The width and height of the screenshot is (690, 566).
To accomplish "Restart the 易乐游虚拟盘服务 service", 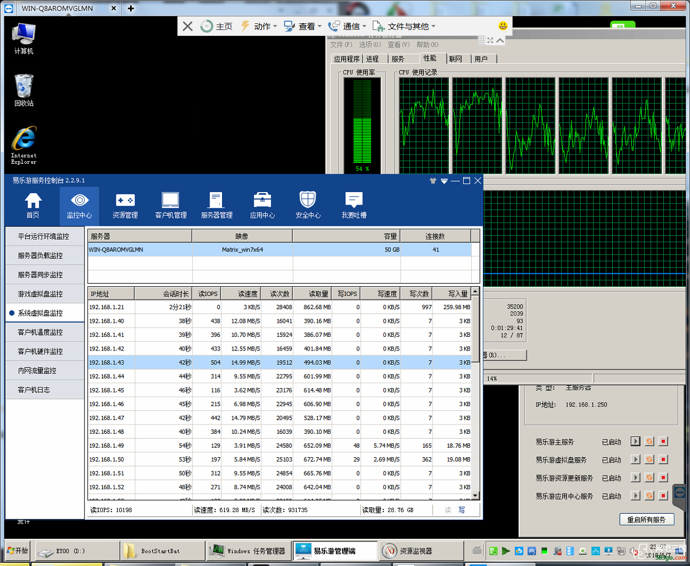I will click(x=649, y=459).
